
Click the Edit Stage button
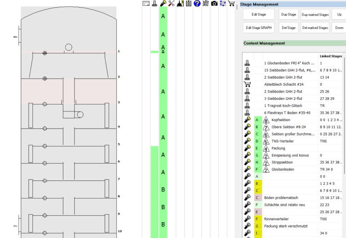pyautogui.click(x=259, y=15)
